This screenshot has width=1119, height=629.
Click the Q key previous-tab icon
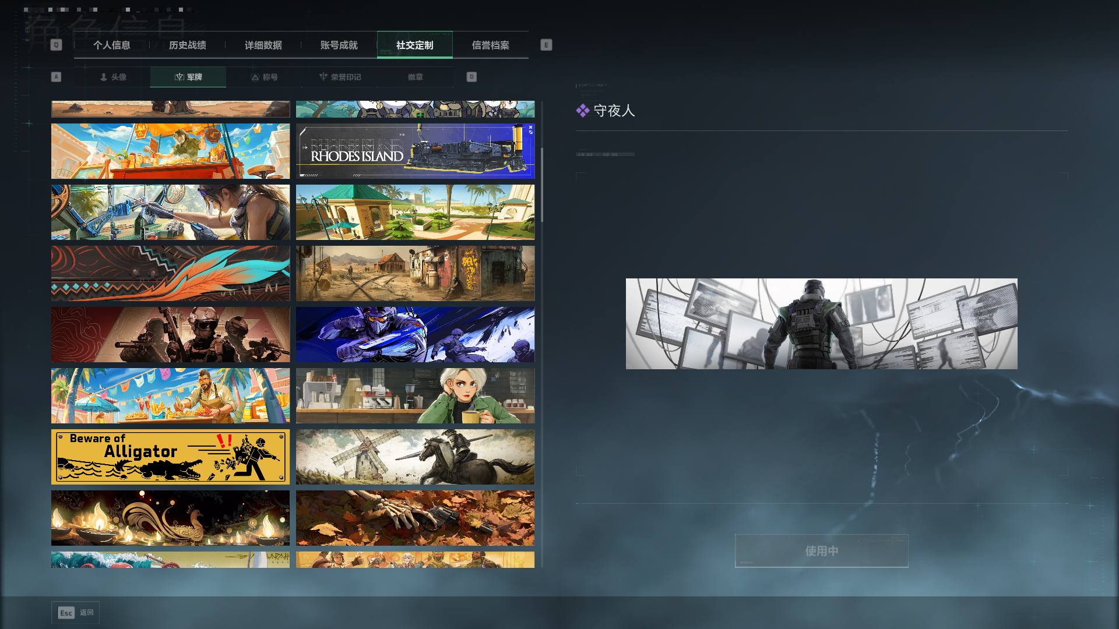tap(56, 45)
